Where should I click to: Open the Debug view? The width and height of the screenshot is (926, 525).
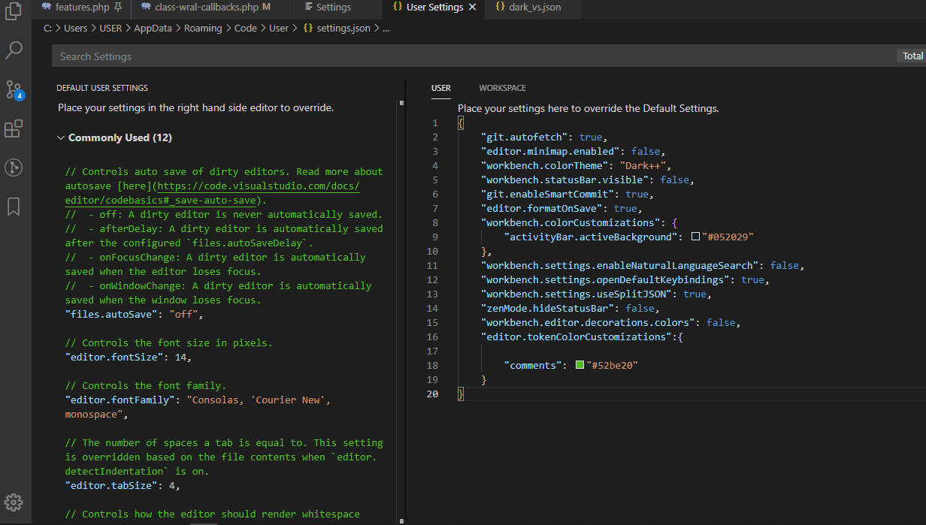click(13, 167)
